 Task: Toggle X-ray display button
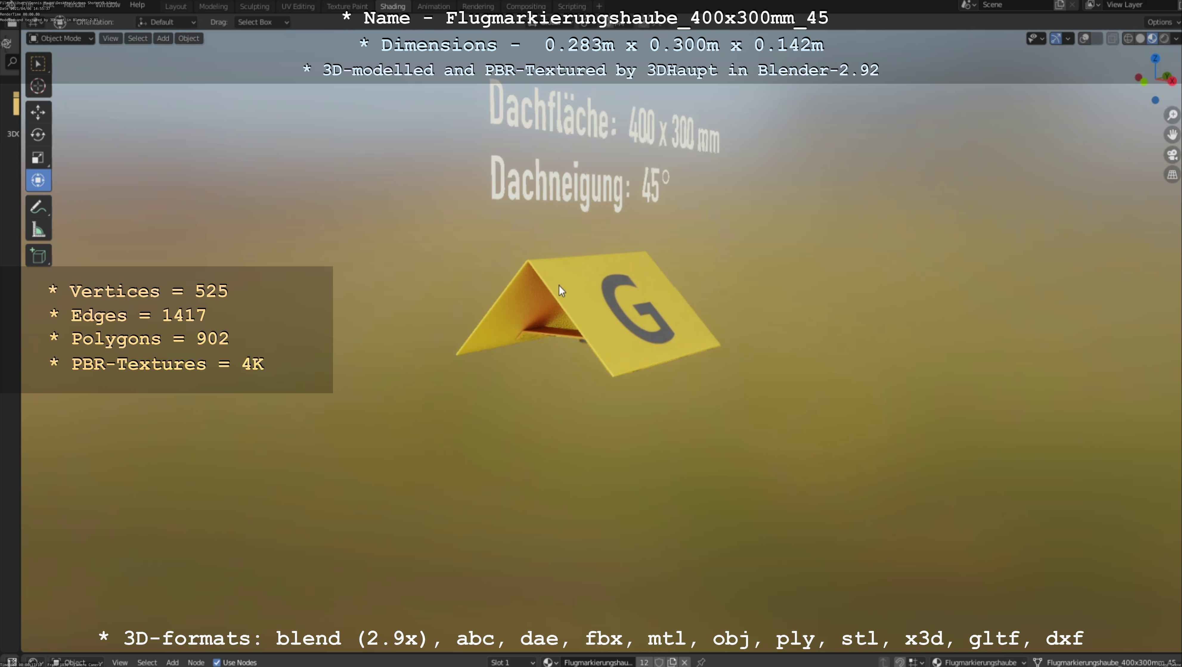tap(1112, 38)
